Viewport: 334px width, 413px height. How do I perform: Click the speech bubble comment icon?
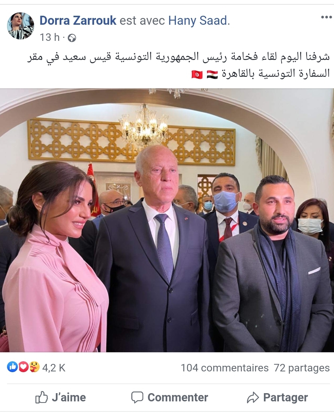tap(137, 398)
